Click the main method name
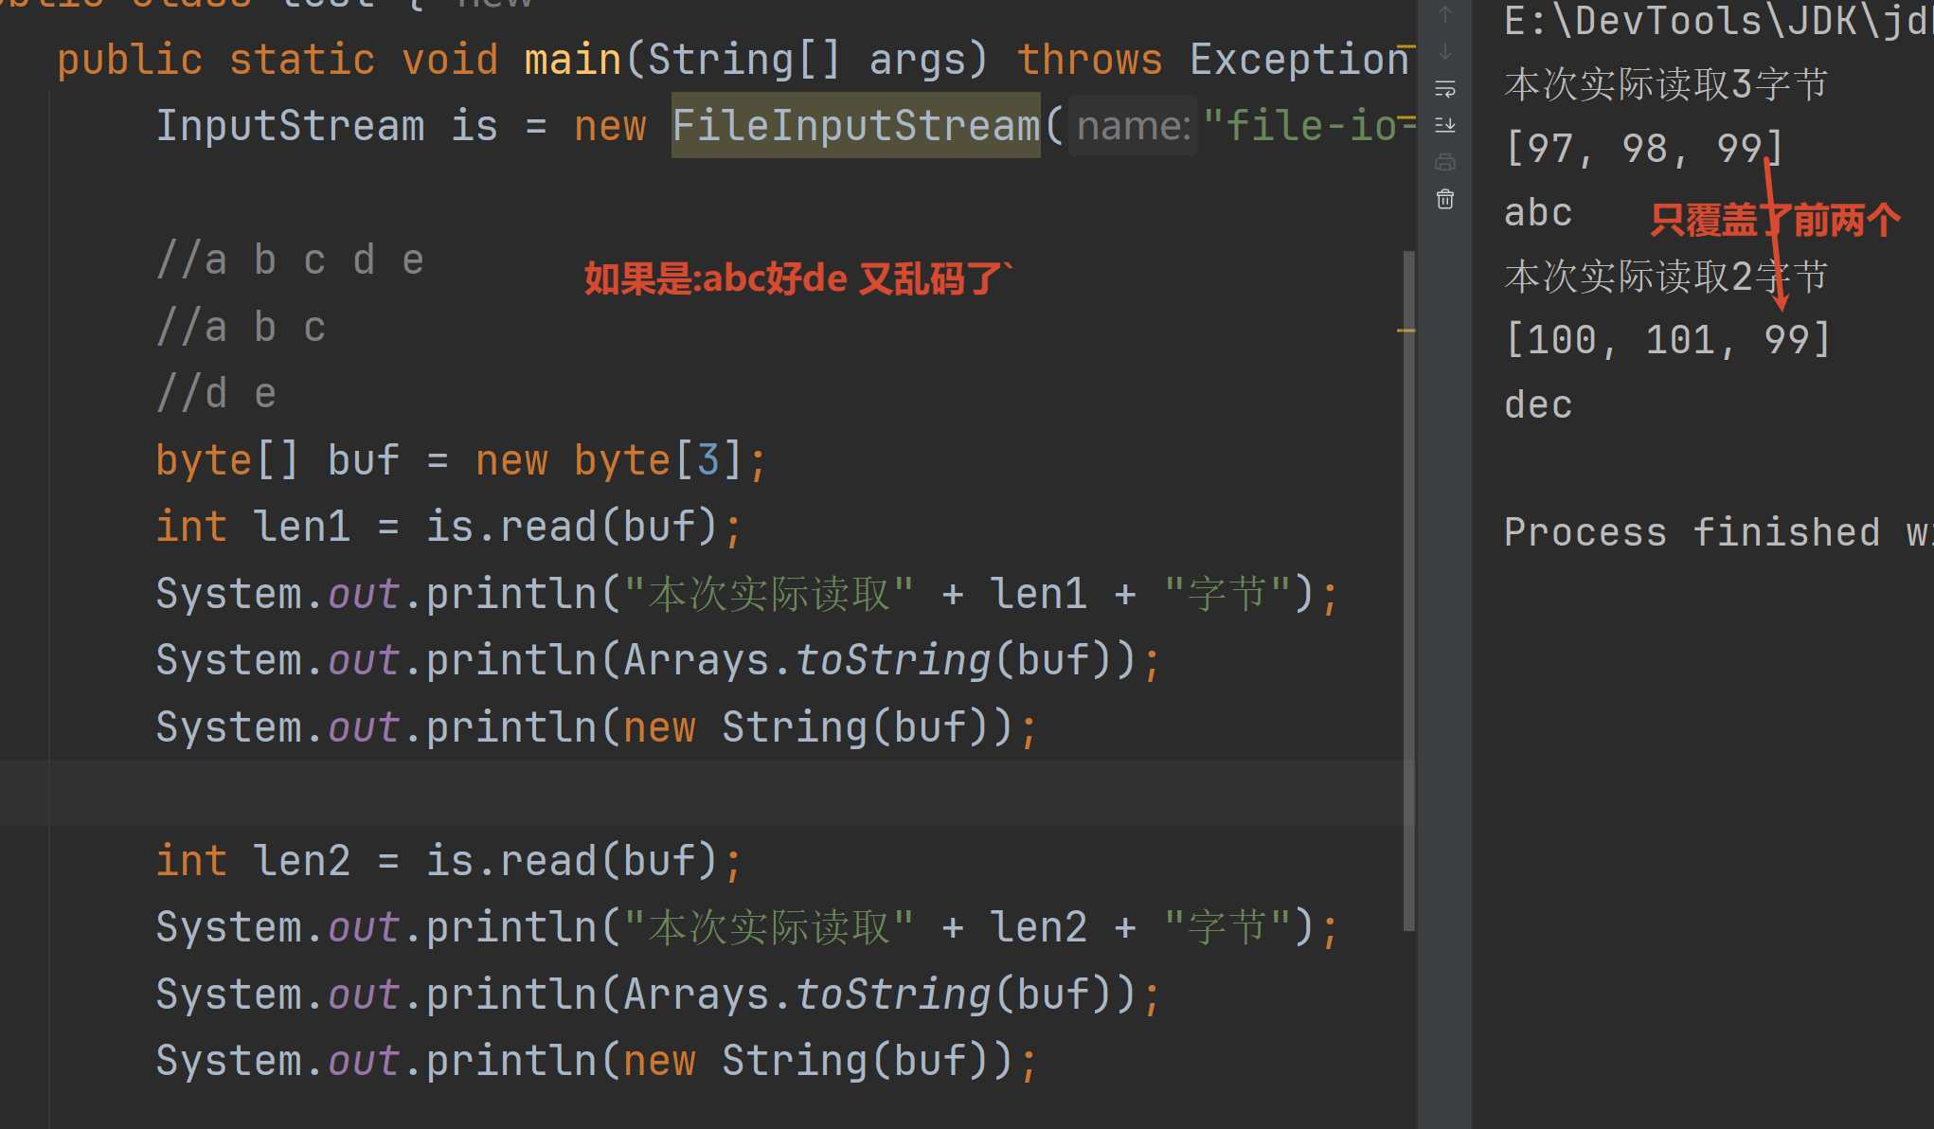Viewport: 1934px width, 1129px height. 572,60
